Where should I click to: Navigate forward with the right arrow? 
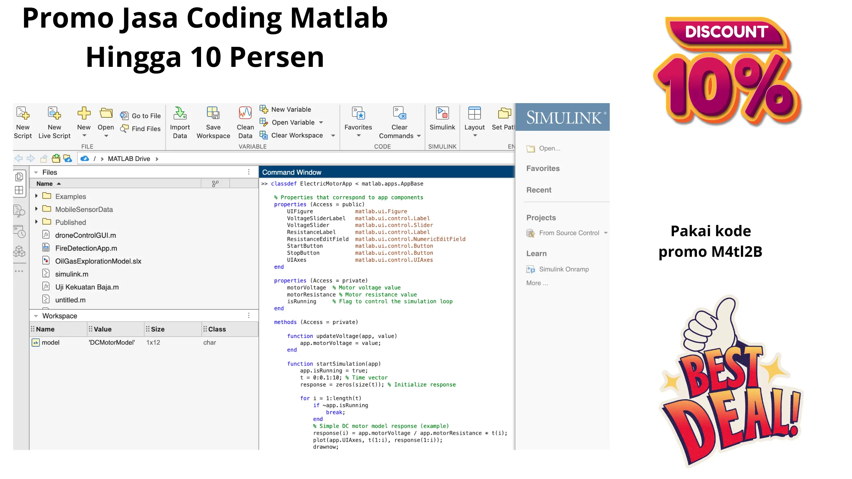(x=31, y=158)
